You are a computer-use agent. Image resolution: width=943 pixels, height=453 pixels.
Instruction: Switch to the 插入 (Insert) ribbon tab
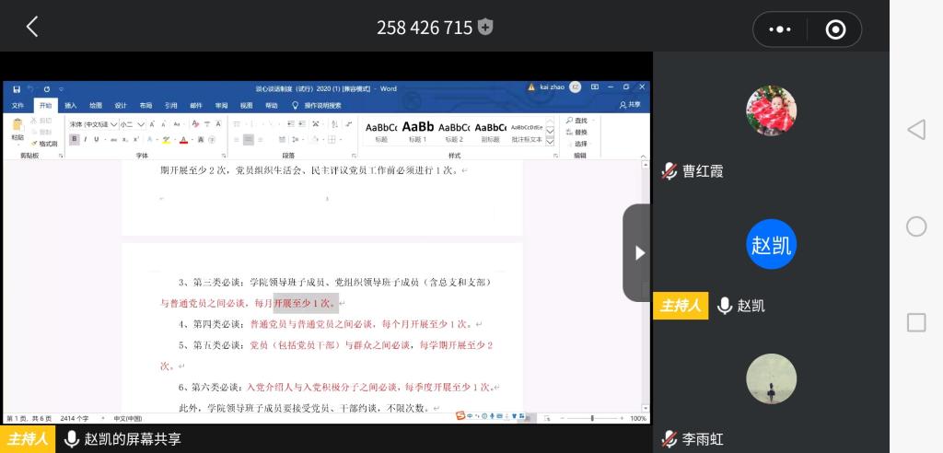[70, 105]
